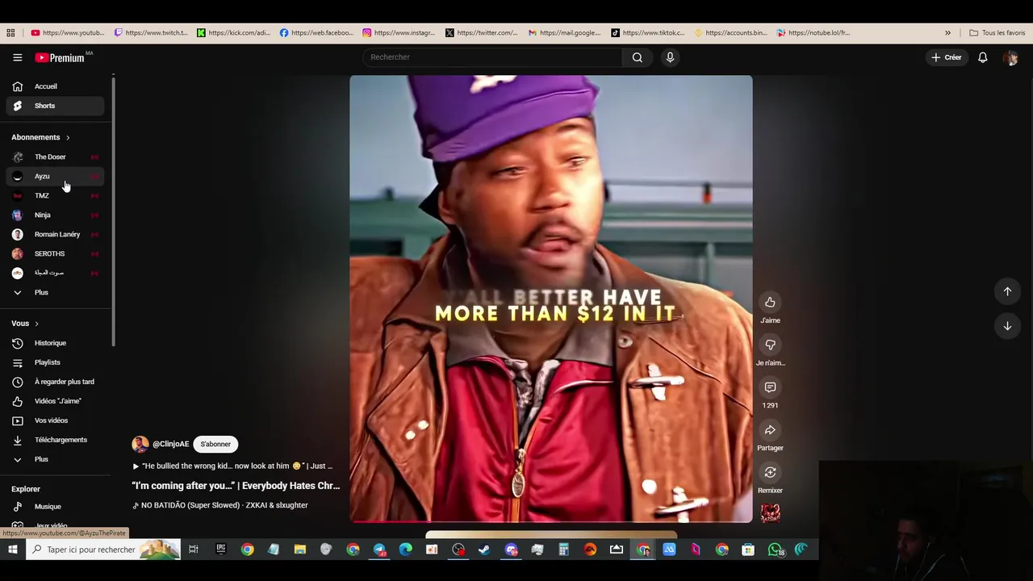1033x581 pixels.
Task: Go to previous short with up arrow
Action: [1007, 291]
